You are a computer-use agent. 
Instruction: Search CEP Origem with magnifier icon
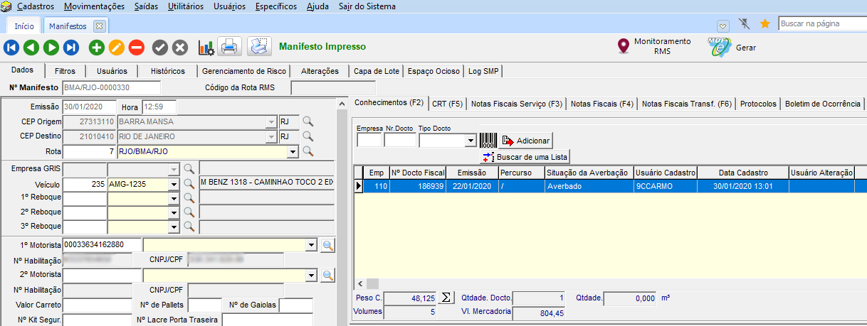(x=308, y=121)
